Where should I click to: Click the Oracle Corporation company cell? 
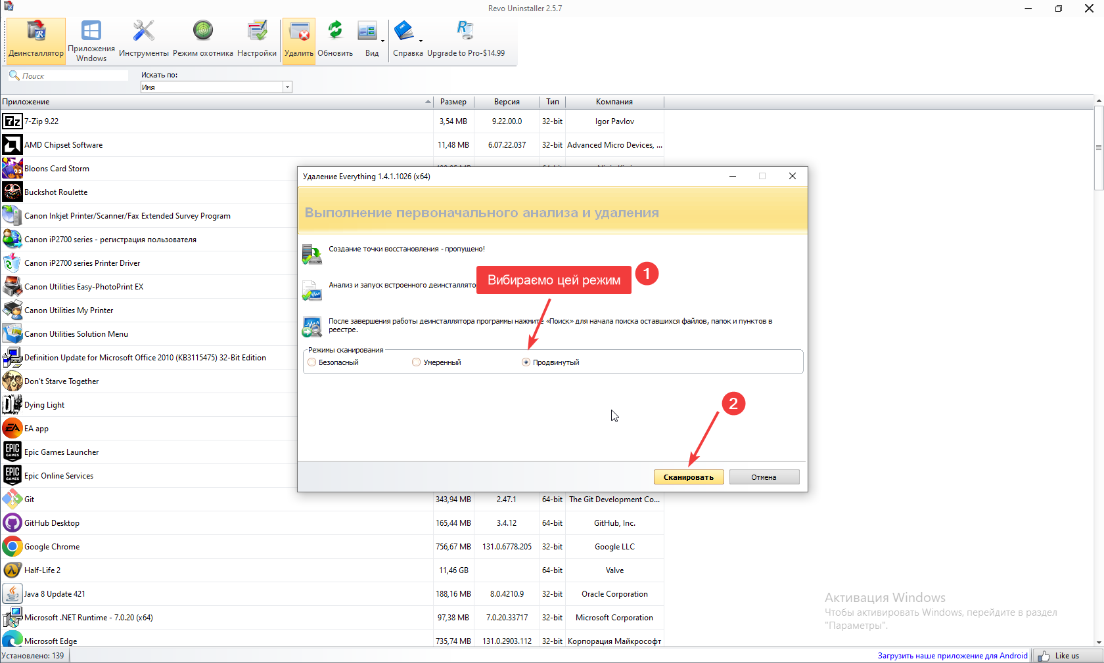click(614, 594)
